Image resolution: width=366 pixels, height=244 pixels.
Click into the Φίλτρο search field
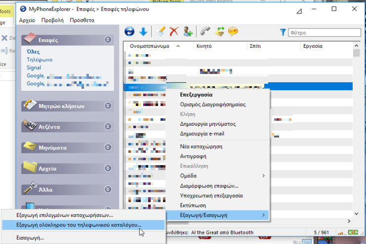click(325, 33)
